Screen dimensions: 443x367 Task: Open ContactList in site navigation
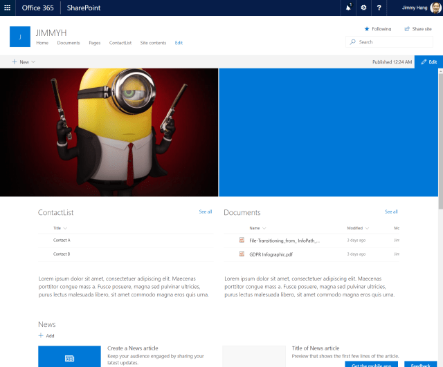point(120,43)
